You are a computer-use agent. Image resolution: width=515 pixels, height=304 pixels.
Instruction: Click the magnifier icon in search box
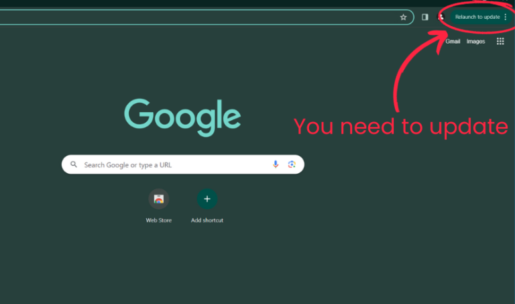pos(74,164)
